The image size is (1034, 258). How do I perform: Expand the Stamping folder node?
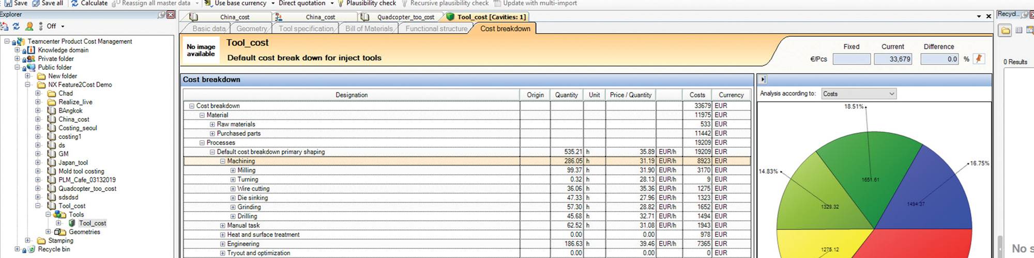[27, 240]
